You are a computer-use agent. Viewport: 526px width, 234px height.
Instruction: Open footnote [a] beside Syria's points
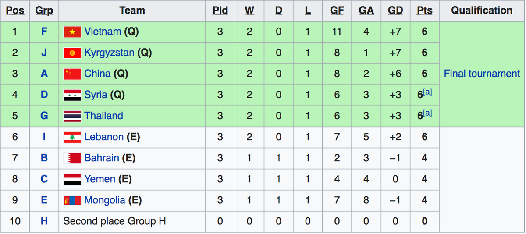click(x=427, y=92)
